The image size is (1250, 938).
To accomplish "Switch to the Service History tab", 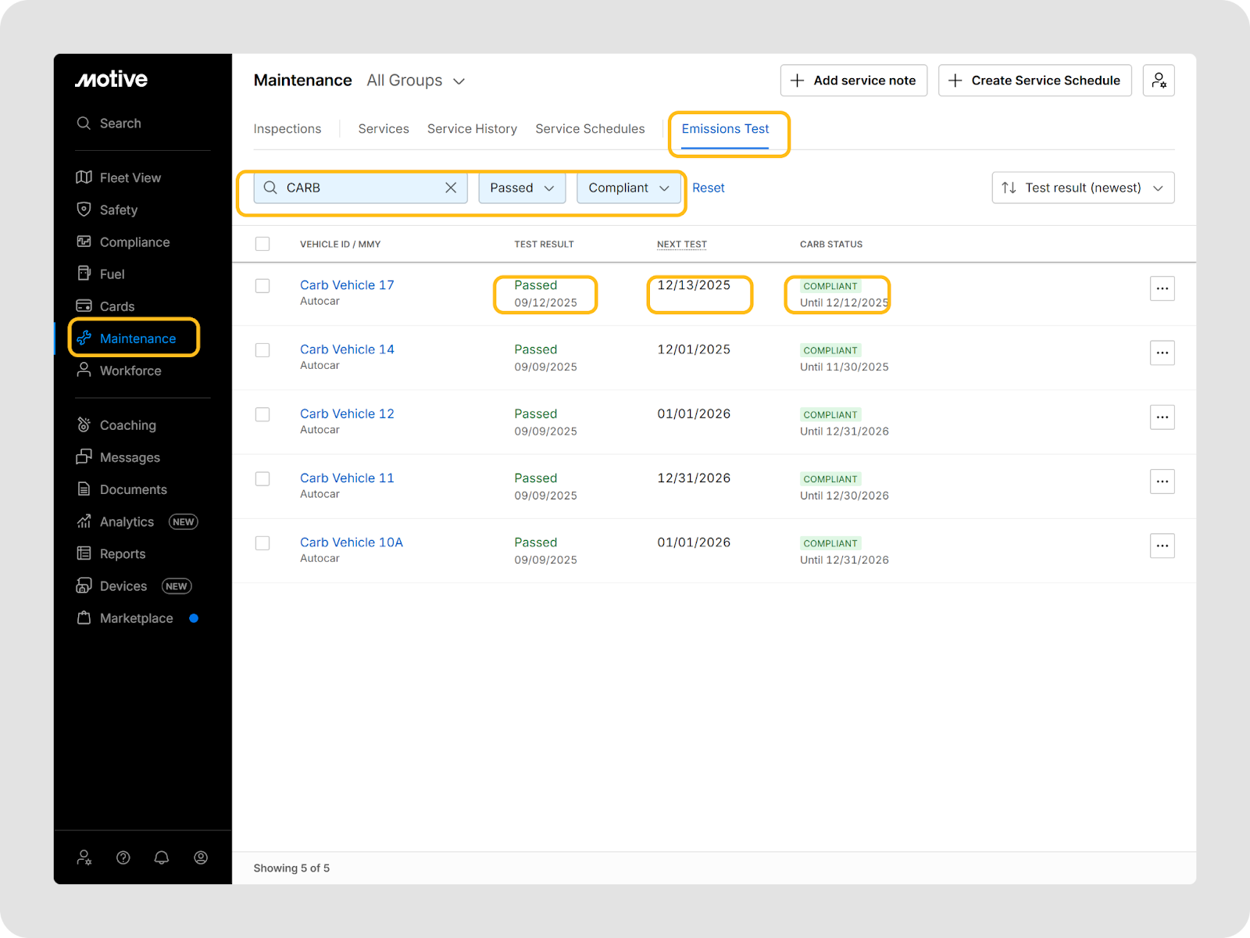I will [x=472, y=129].
